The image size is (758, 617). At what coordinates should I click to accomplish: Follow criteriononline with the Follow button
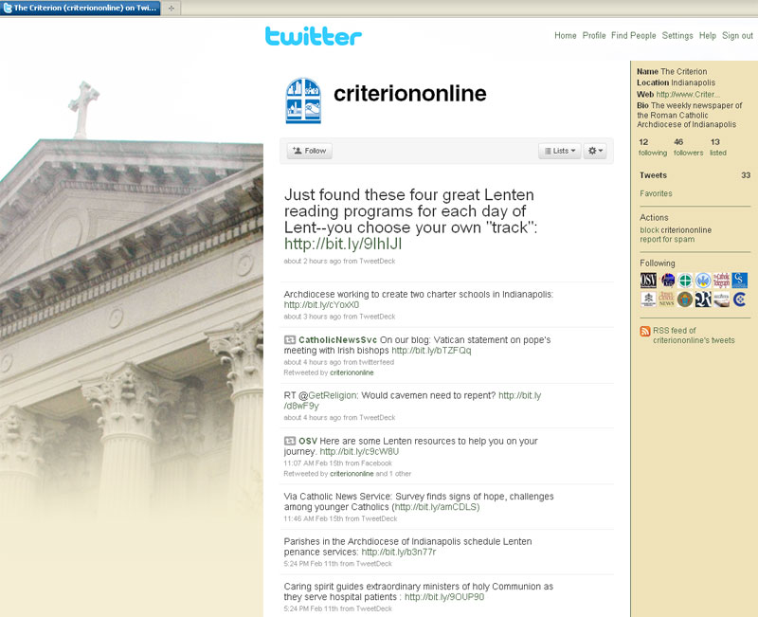[310, 151]
